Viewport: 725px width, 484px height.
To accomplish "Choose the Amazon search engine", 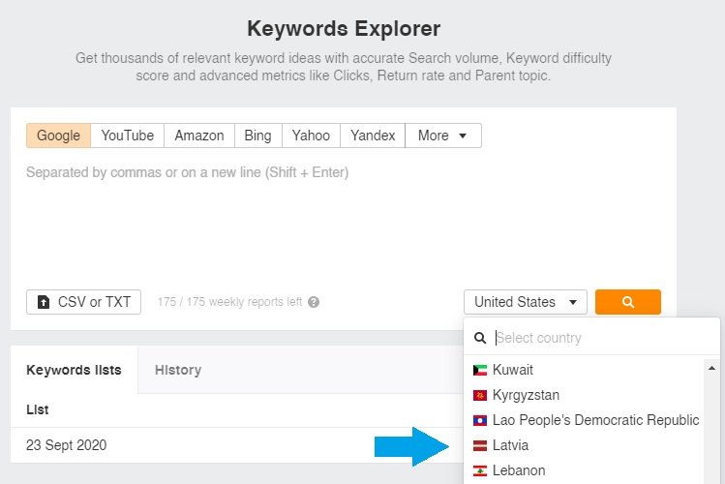I will [x=199, y=136].
